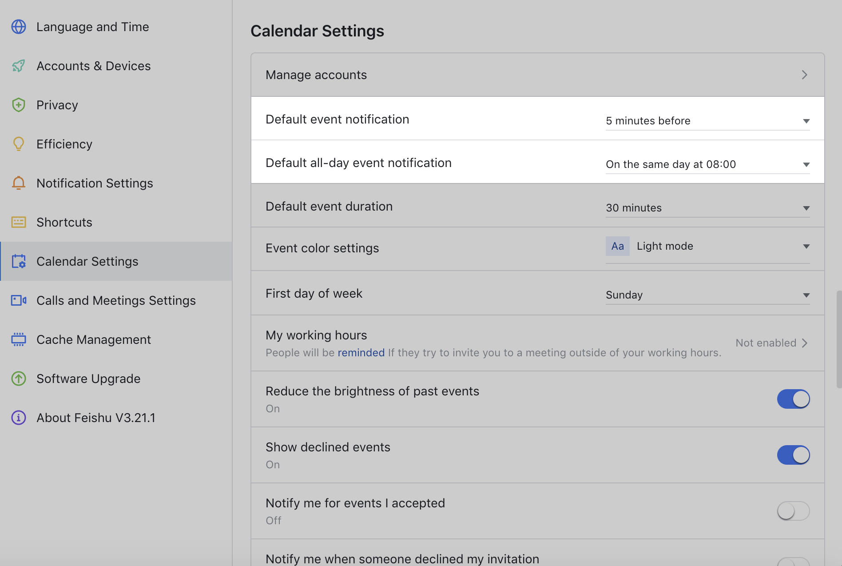Change Default all-day event notification time
Viewport: 842px width, 566px height.
[x=707, y=164]
